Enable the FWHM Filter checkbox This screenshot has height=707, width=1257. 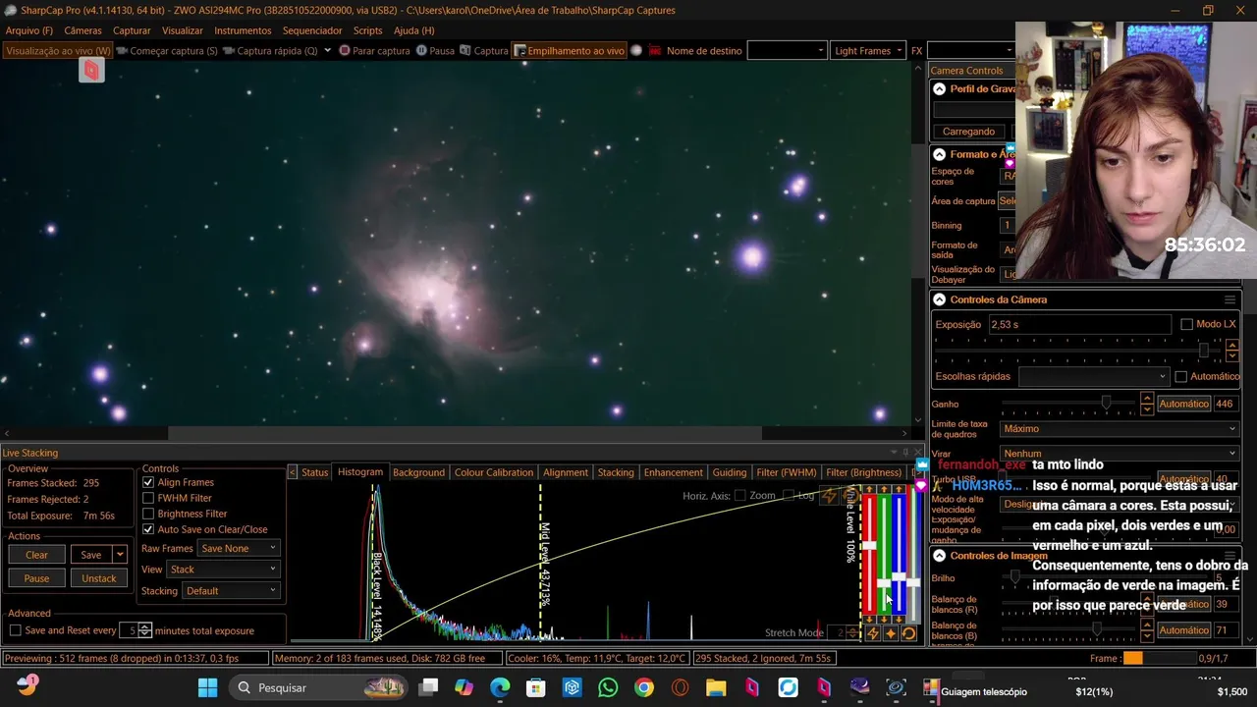pos(148,498)
